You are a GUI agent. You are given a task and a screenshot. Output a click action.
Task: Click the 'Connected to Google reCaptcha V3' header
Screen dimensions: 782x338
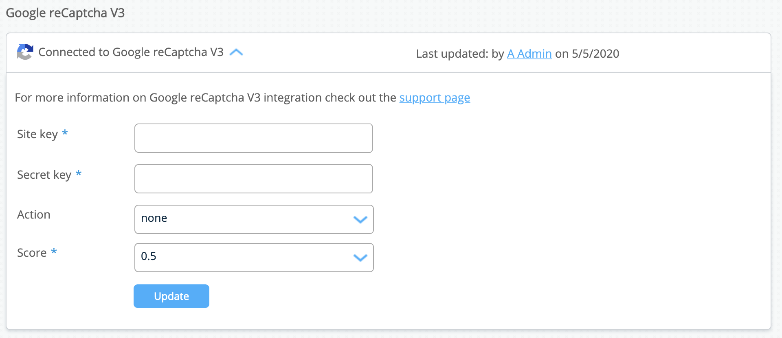[131, 52]
